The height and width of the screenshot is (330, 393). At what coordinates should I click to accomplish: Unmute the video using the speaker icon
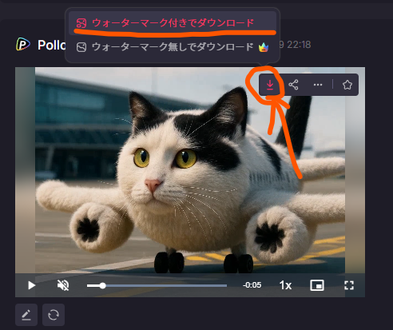(x=63, y=285)
